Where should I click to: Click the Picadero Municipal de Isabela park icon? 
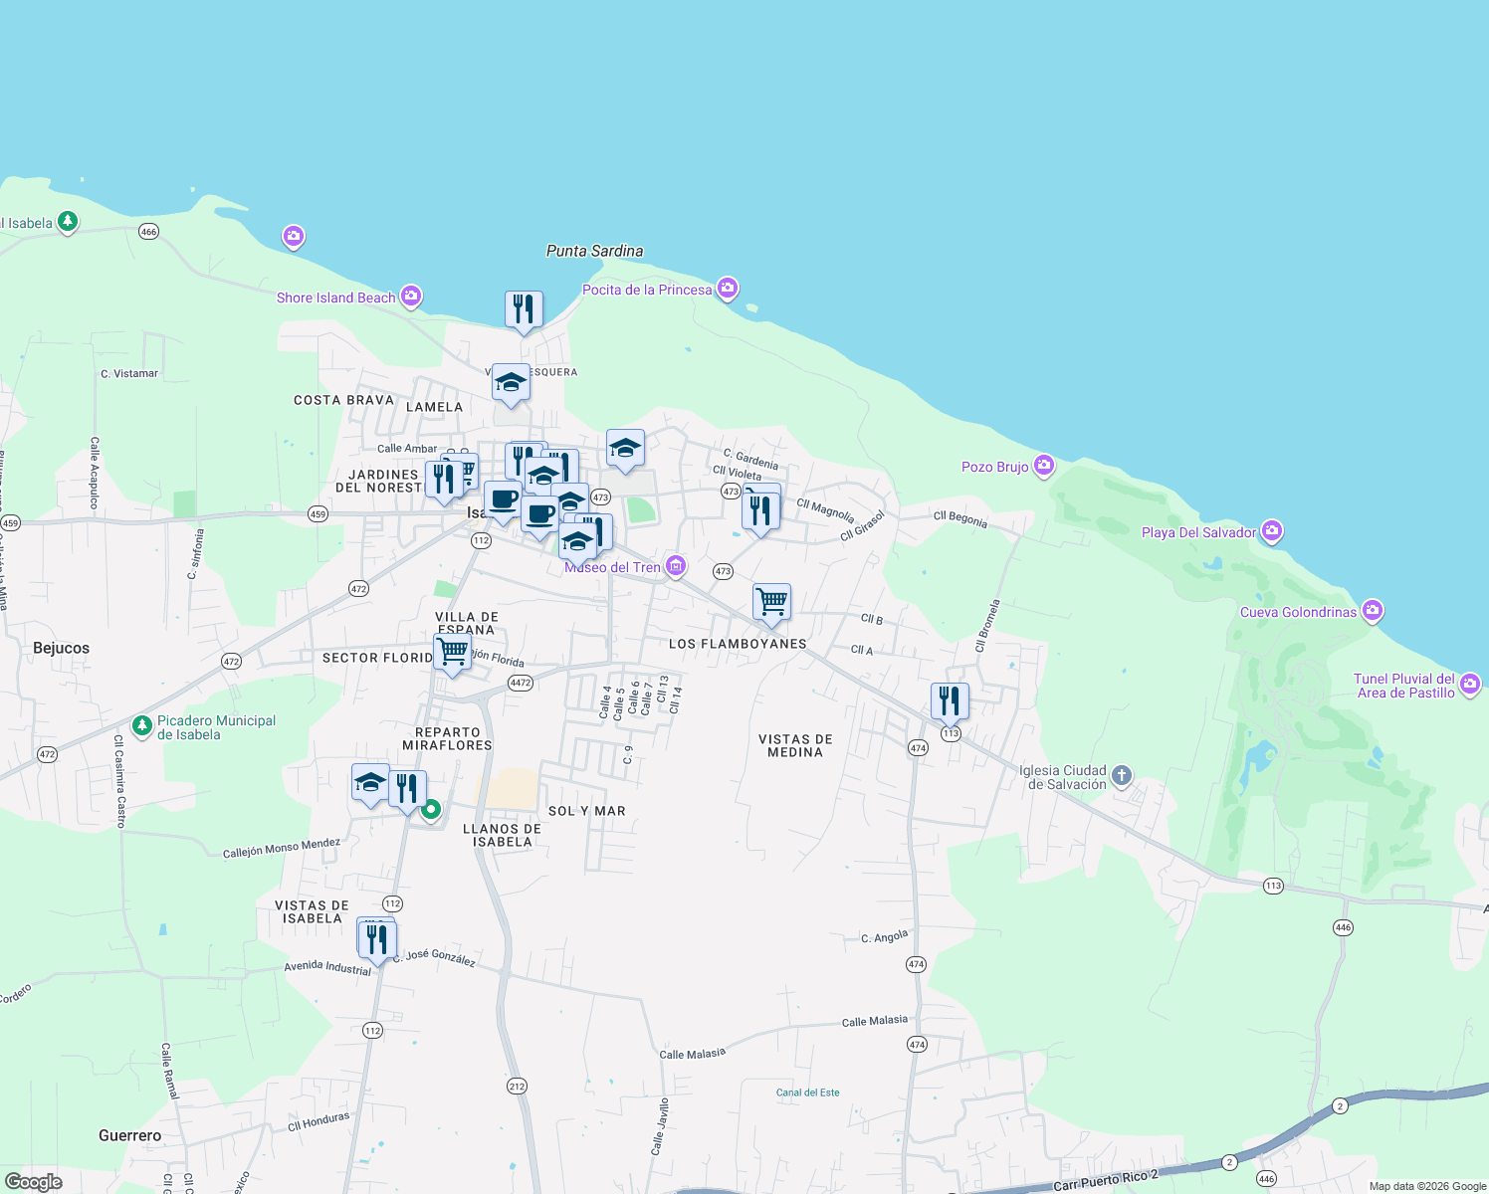click(143, 725)
